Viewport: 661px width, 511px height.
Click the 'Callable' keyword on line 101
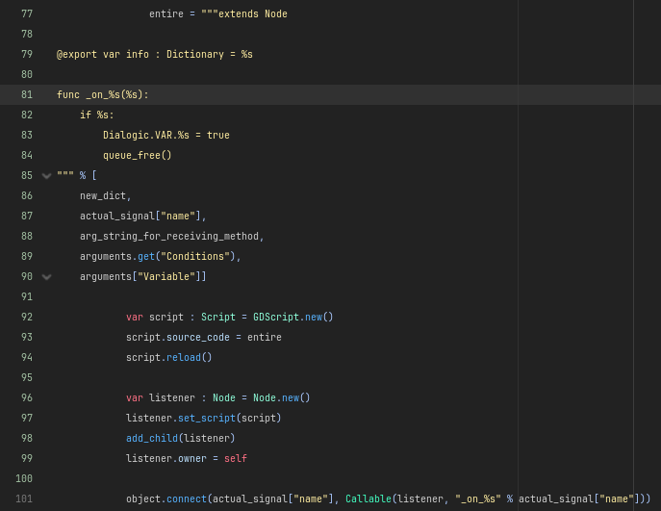coord(369,499)
